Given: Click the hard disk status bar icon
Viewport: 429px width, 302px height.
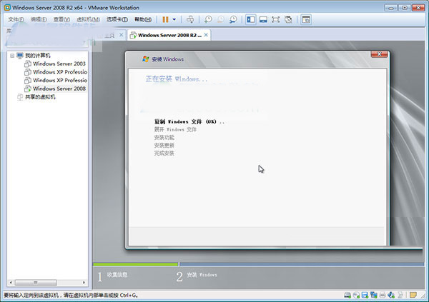Looking at the screenshot, I should pyautogui.click(x=347, y=295).
